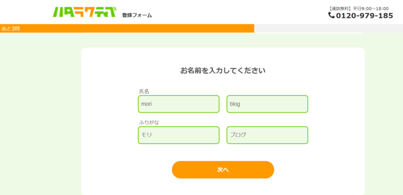403x195 pixels.
Task: Click the ふりがな field label
Action: [x=149, y=123]
